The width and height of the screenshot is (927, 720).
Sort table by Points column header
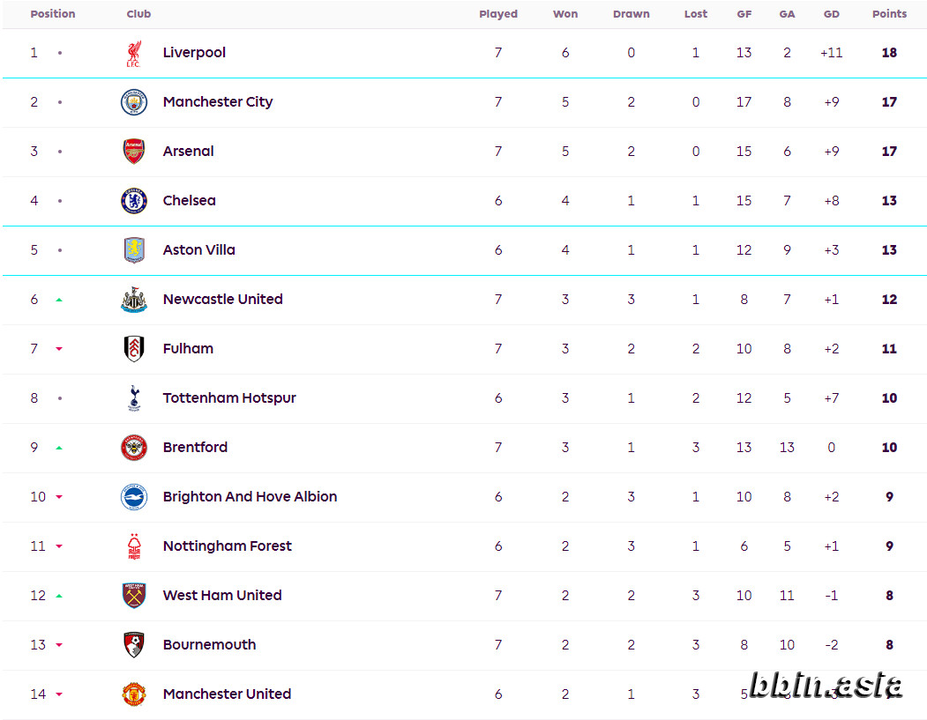click(x=889, y=13)
